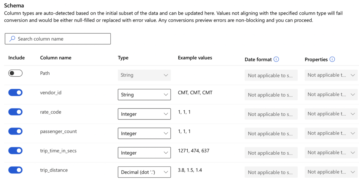This screenshot has width=359, height=179.
Task: Click the search magnifier icon
Action: 12,39
